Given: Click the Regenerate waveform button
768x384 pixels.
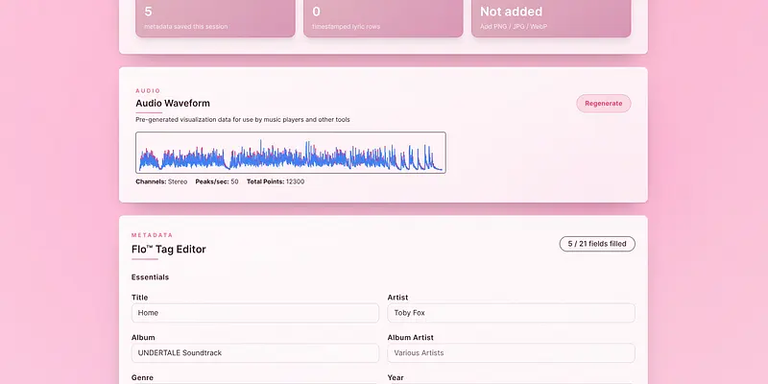Looking at the screenshot, I should (x=603, y=104).
